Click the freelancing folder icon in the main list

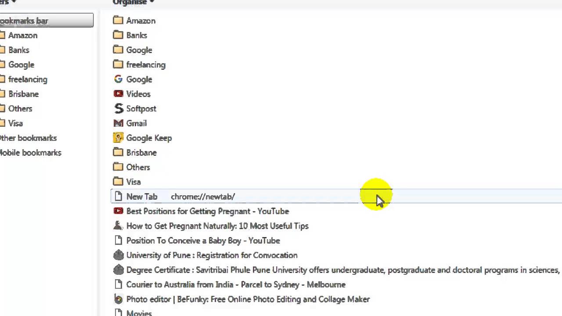pyautogui.click(x=118, y=64)
